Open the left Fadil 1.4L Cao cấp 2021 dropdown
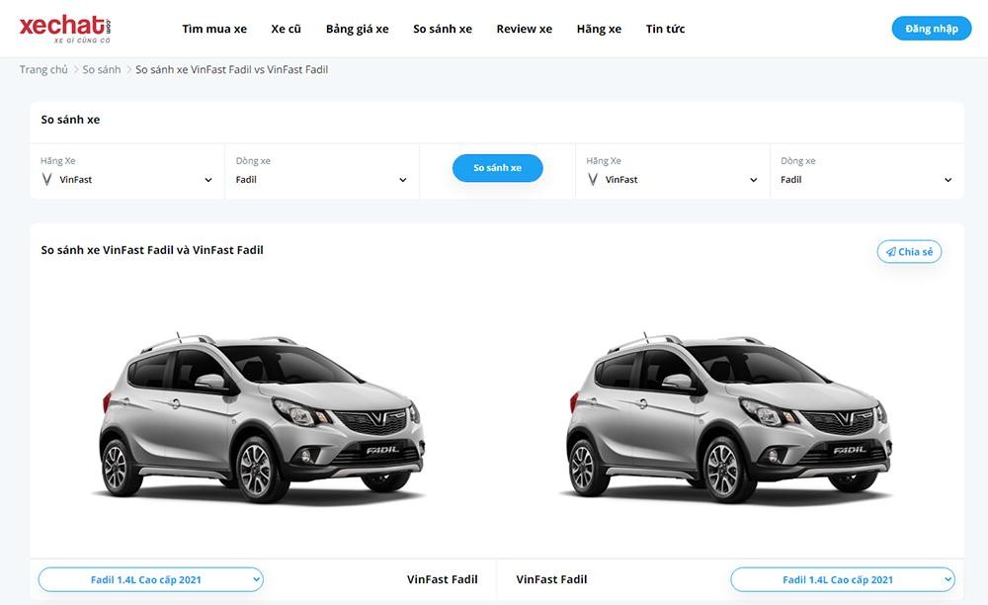 [150, 579]
